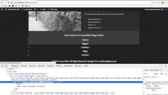The width and height of the screenshot is (168, 95).
Task: Click the 'Home' menu list link
Action: tap(85, 40)
